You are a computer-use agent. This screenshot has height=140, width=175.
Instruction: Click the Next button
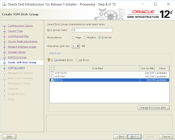(135, 136)
